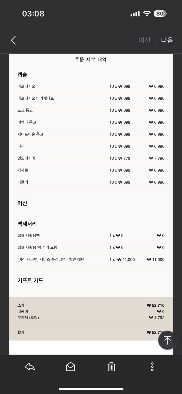The image size is (182, 394).
Task: Tap the home indicator bar
Action: (91, 389)
